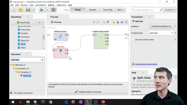The height and width of the screenshot is (105, 187).
Task: Click the blue layers icon in Process toolbar
Action: (122, 22)
